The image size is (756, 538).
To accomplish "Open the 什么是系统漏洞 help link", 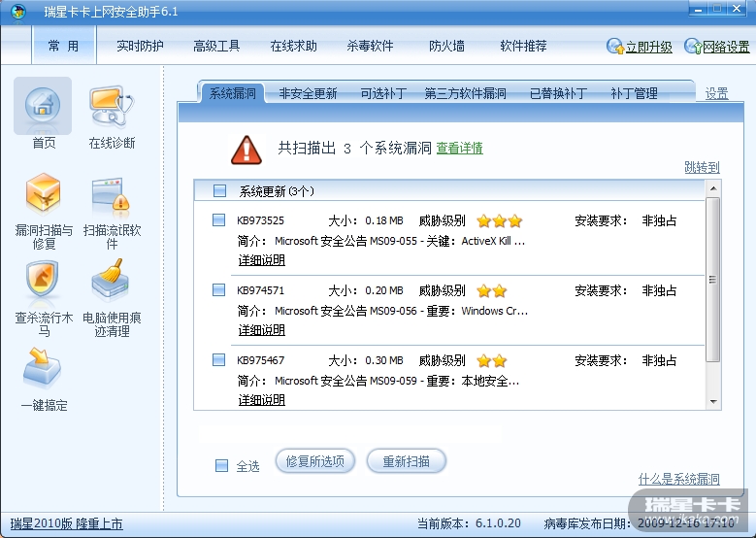I will (679, 479).
